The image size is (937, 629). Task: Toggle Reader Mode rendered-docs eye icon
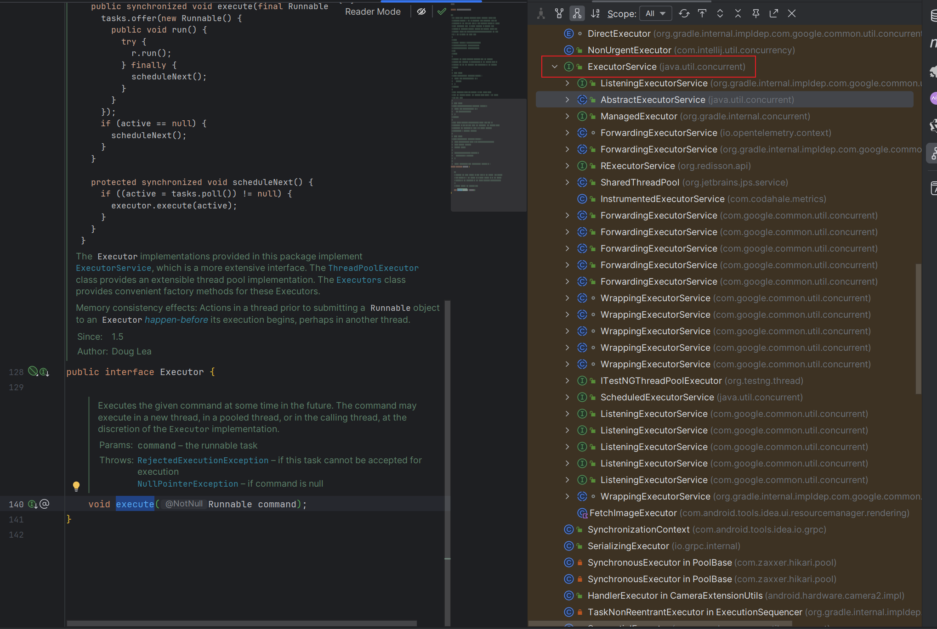421,11
